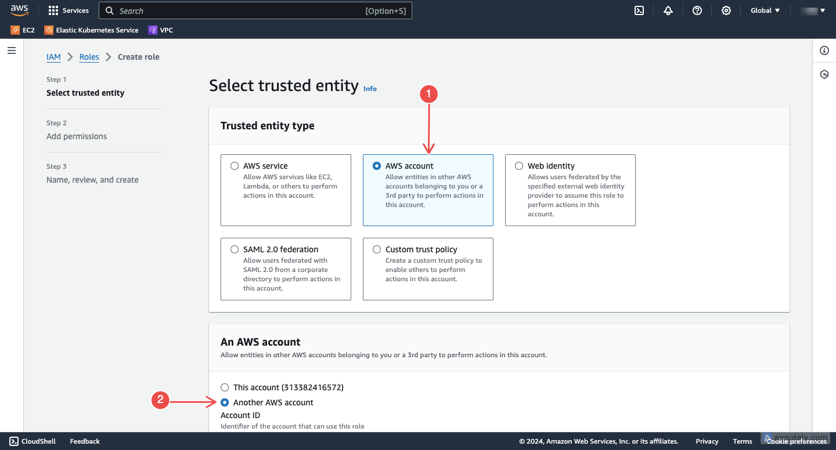This screenshot has width=836, height=450.
Task: Open the Info side panel on right edge
Action: pos(824,50)
